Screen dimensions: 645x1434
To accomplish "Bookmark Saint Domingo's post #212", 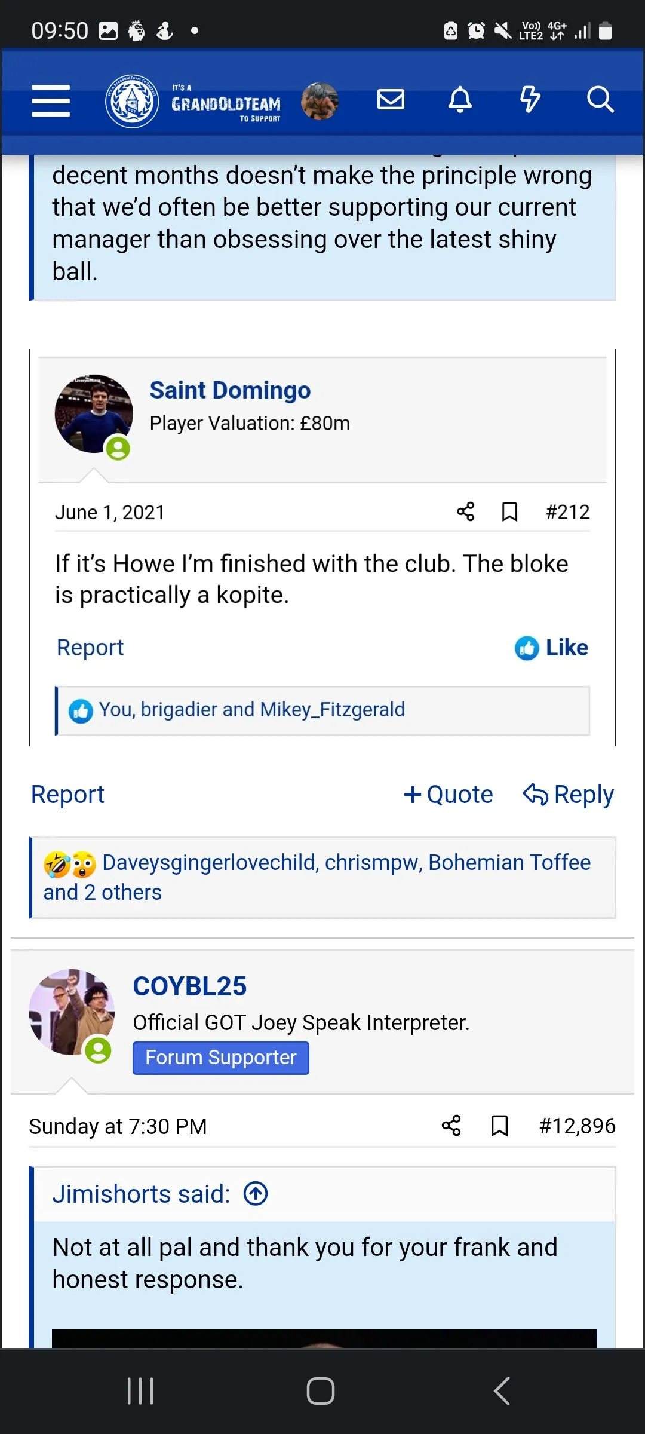I will [509, 512].
